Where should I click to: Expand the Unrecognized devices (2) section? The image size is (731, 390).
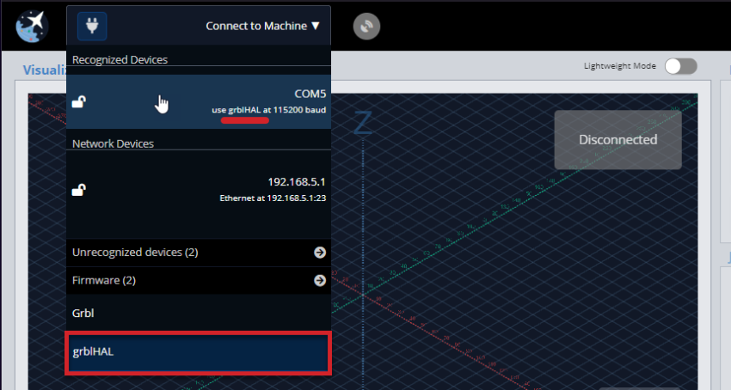click(x=199, y=252)
